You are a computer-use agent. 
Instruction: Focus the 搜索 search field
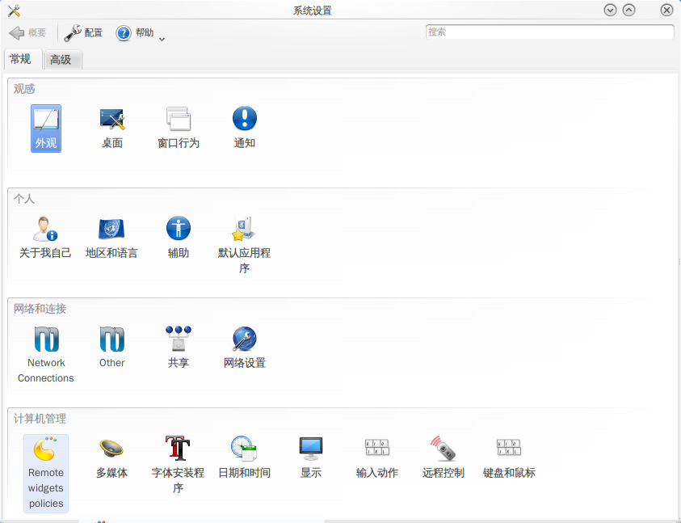[550, 32]
